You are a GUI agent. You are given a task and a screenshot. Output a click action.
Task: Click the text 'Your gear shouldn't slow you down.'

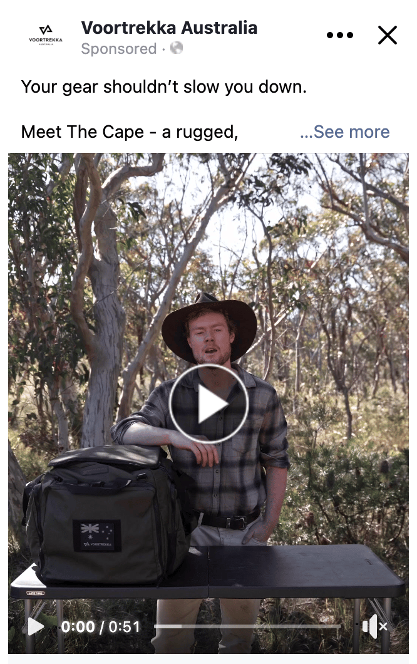click(164, 87)
